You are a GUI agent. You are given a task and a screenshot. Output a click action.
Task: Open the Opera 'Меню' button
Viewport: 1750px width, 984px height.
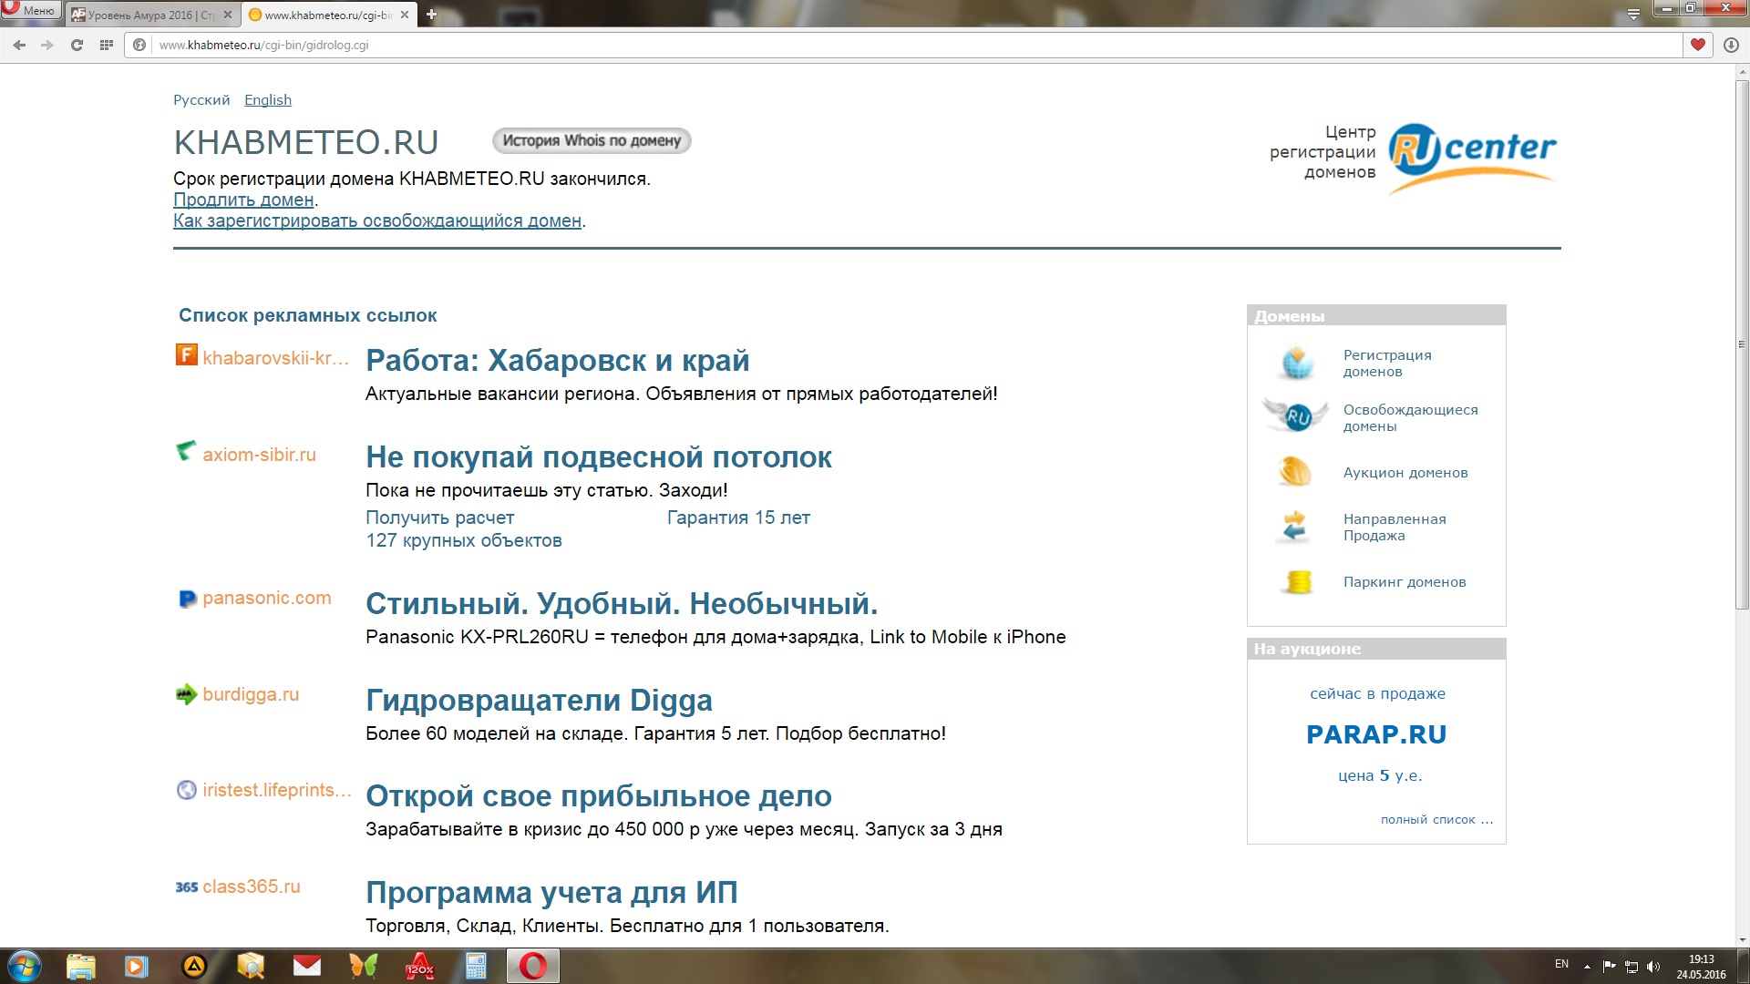point(31,10)
